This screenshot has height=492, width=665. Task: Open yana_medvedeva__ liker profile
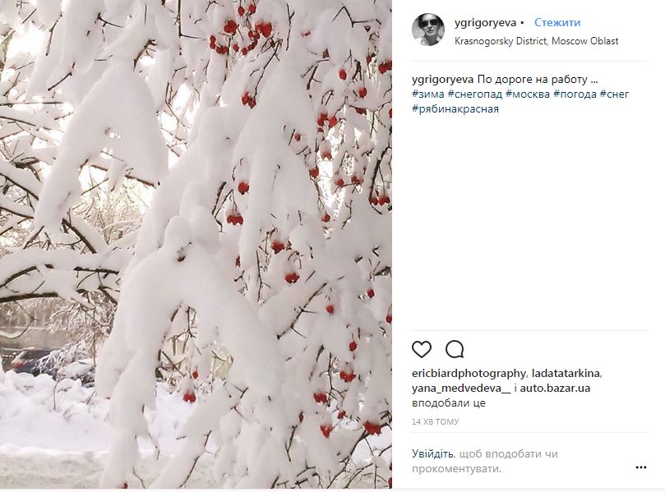point(461,389)
